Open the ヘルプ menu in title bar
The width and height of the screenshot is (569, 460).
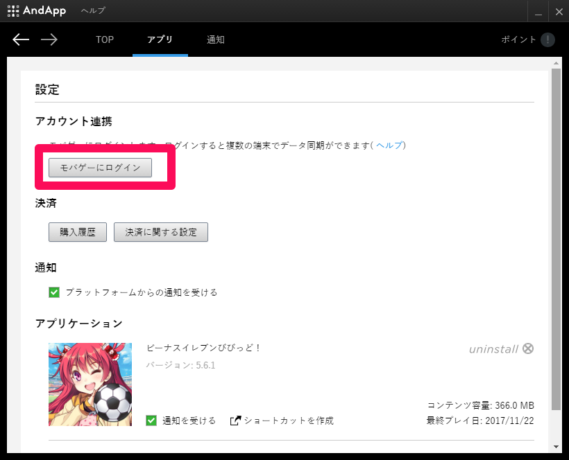[93, 11]
